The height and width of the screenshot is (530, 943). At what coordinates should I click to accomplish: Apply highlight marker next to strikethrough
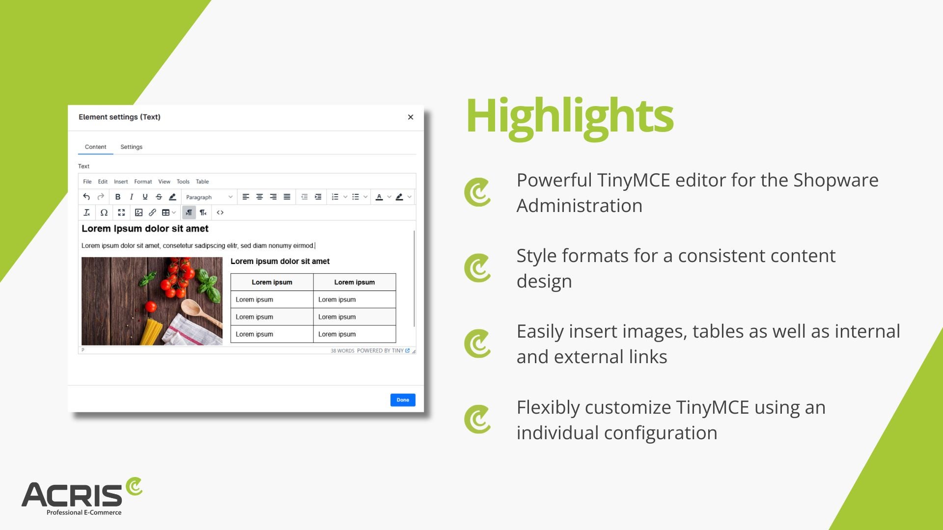pos(172,197)
